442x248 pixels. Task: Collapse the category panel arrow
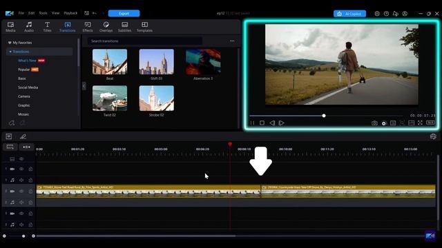[84, 85]
